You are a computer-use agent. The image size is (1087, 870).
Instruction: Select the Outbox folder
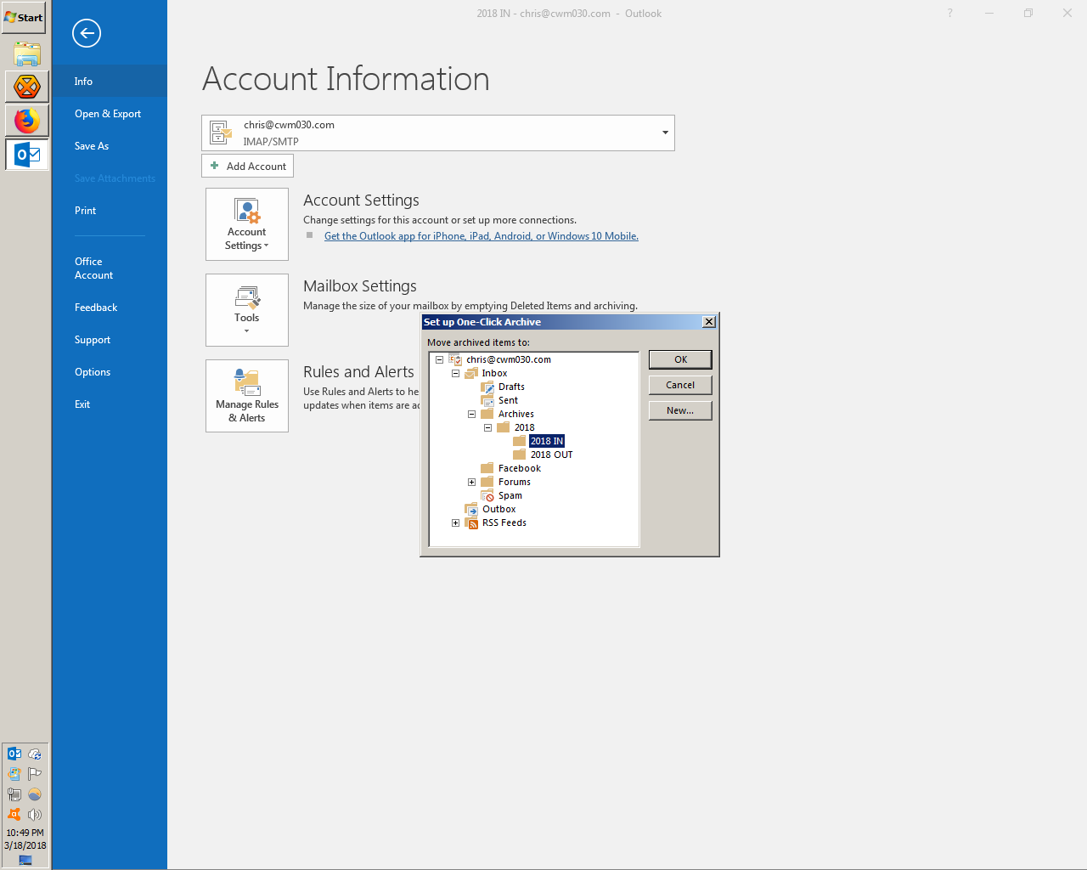(498, 509)
